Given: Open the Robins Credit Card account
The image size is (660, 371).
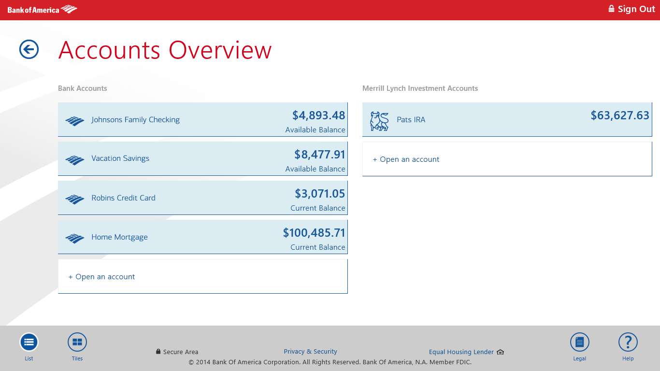Looking at the screenshot, I should point(203,198).
